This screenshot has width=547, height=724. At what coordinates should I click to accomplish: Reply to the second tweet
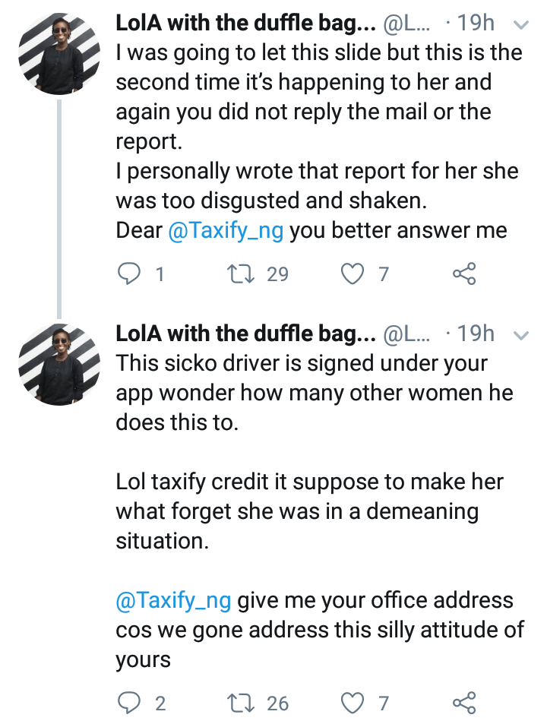coord(128,703)
